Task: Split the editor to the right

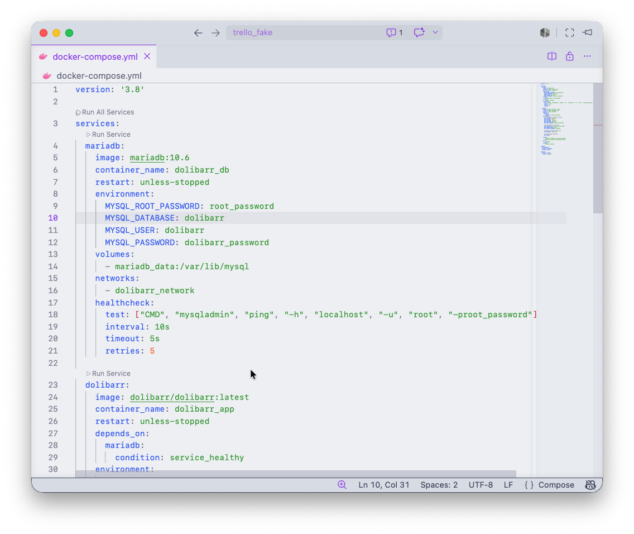Action: [551, 56]
